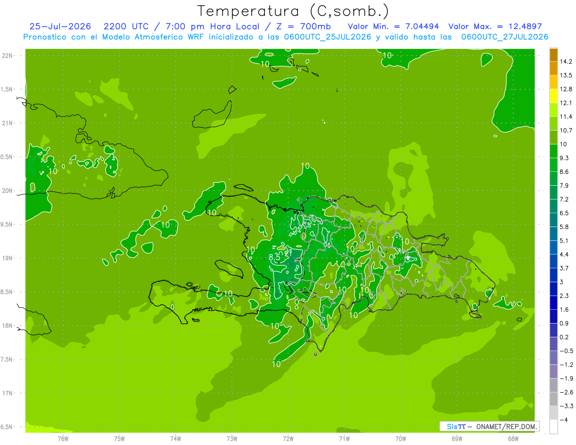Click the "73W" longitude axis label
Screen dimensions: 576x445
point(232,439)
